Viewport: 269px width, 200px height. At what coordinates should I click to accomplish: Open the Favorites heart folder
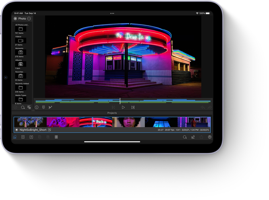pyautogui.click(x=21, y=76)
